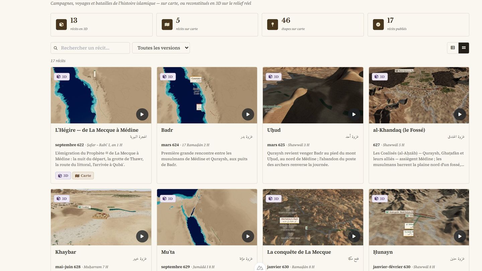Click the 3D badge on Mu'ta thumbnail

click(168, 199)
